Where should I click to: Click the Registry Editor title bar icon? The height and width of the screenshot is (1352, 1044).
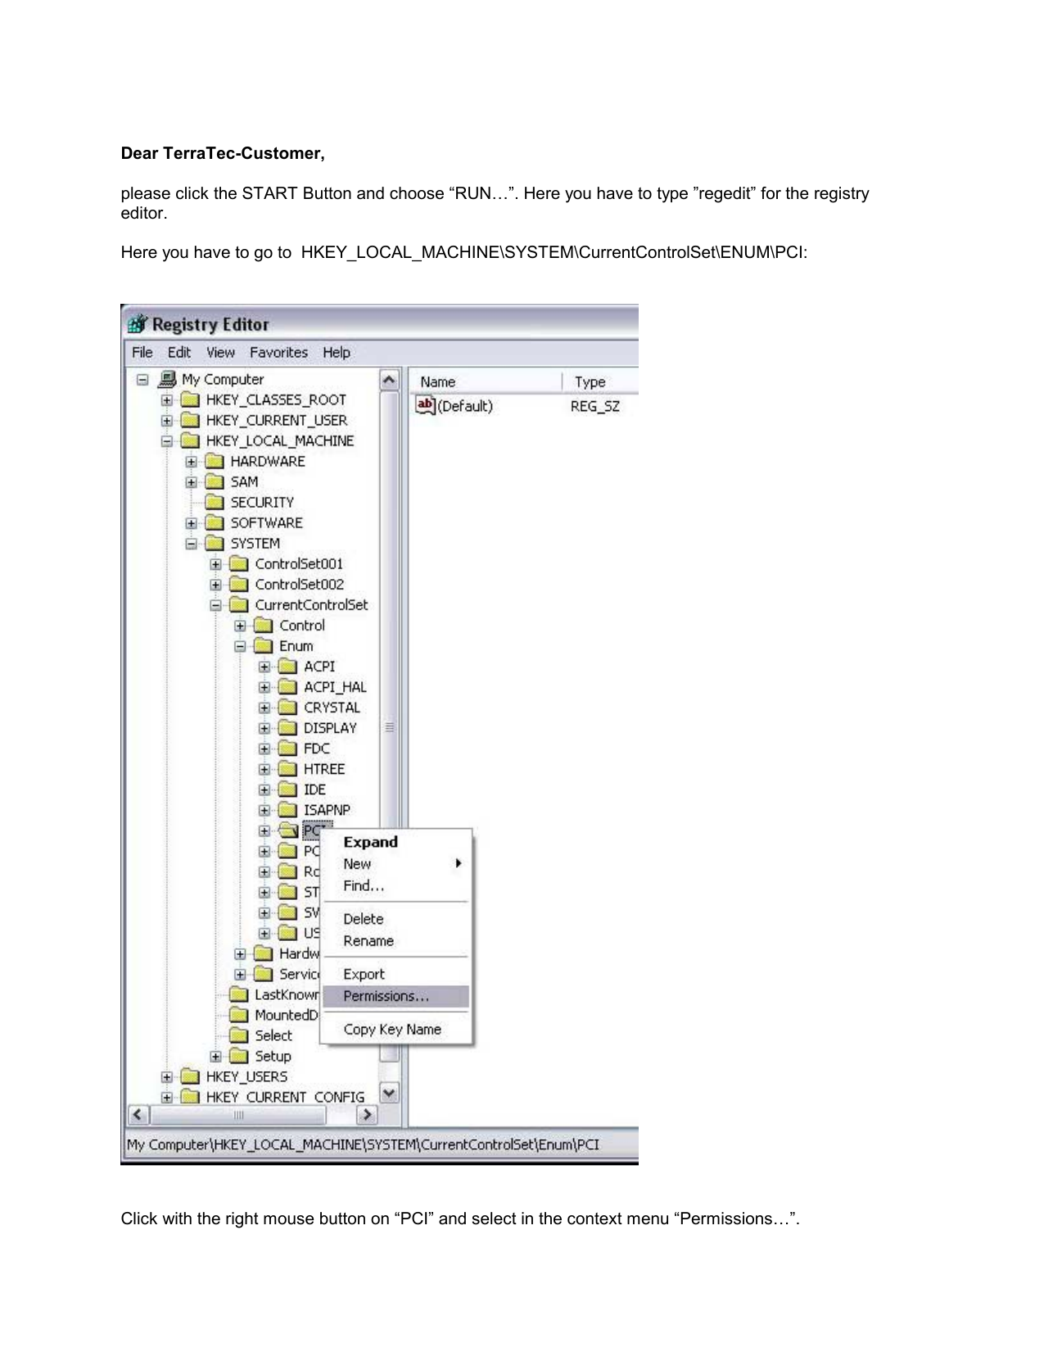[138, 324]
